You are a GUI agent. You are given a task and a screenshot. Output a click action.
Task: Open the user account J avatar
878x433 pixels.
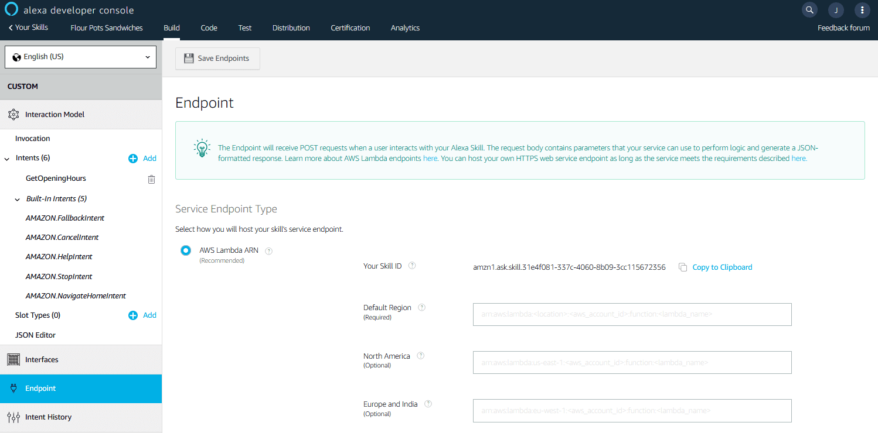tap(836, 10)
